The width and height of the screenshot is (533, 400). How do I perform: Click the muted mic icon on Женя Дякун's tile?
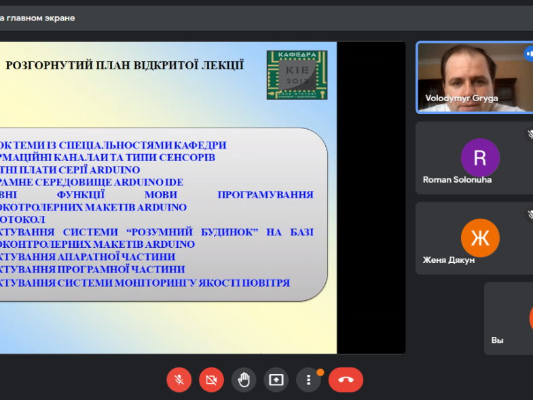click(530, 215)
